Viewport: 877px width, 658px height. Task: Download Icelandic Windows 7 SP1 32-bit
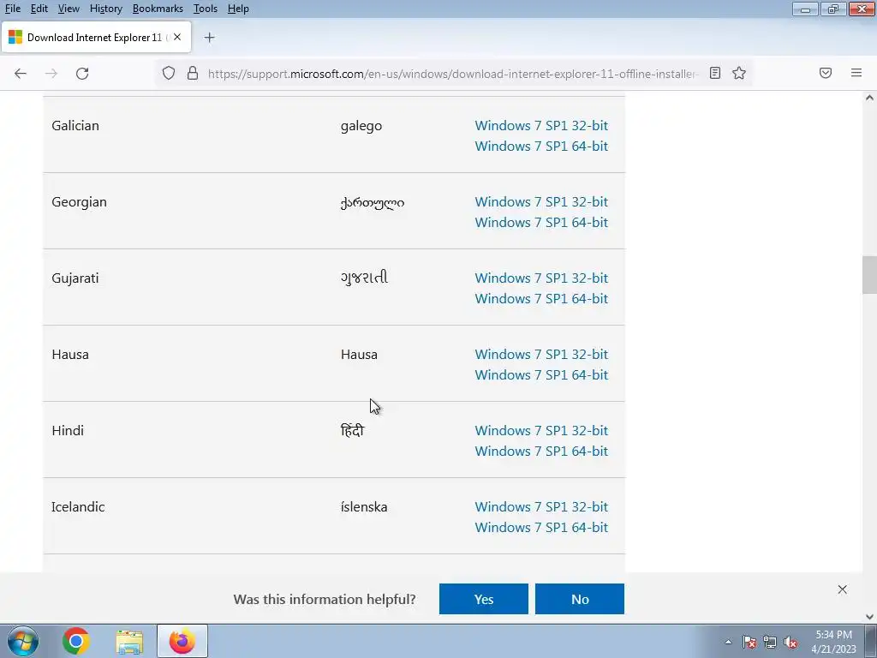point(541,507)
